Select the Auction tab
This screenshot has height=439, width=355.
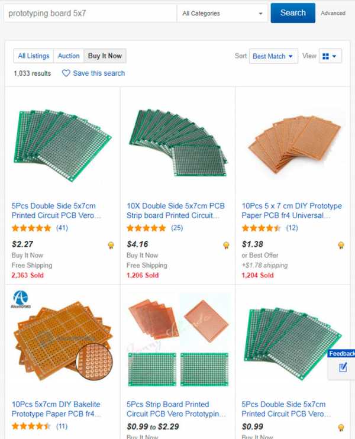pyautogui.click(x=69, y=56)
